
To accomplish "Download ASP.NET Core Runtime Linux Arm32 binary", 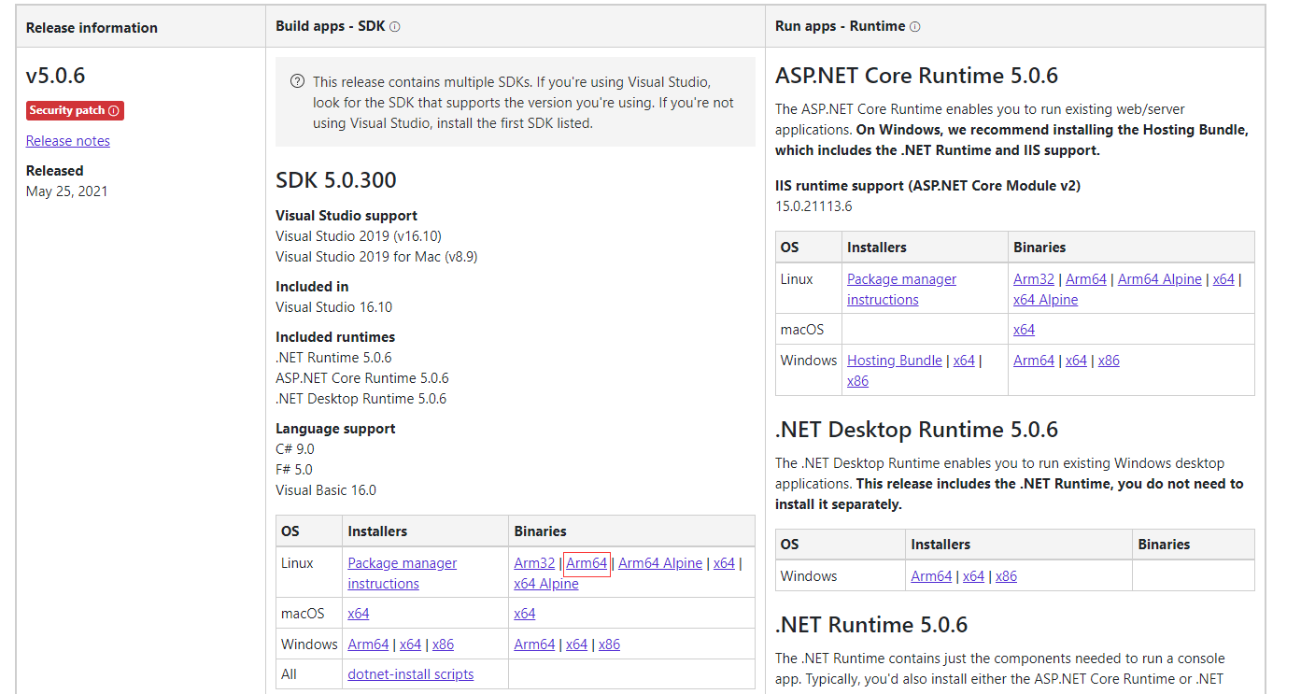I will (x=1034, y=279).
